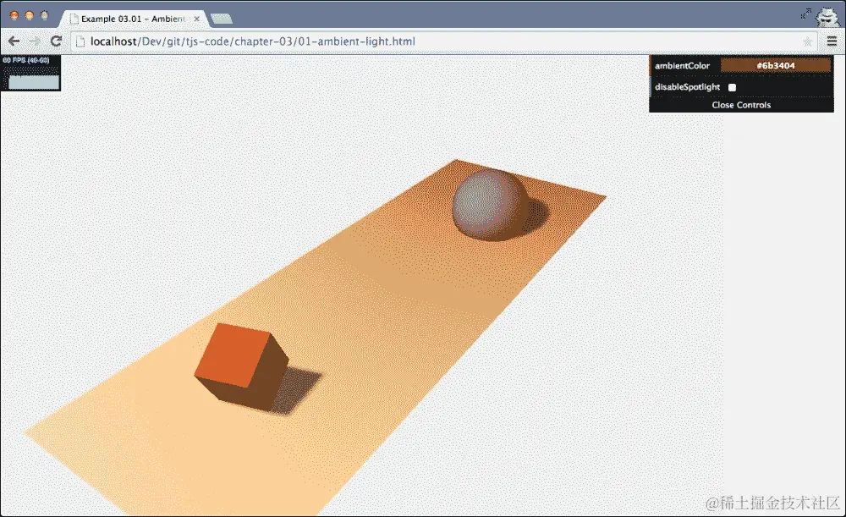The height and width of the screenshot is (517, 846).
Task: Click the FPS stats monitor panel
Action: pos(30,73)
